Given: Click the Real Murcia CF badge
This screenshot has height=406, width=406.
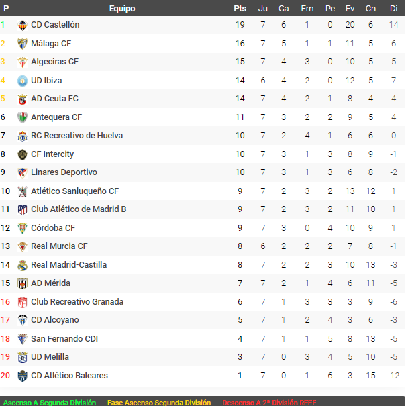Looking at the screenshot, I should tap(22, 246).
